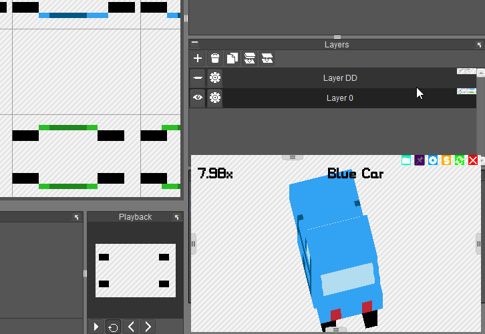Click the Layers panel title
Screen dimensions: 485x334
[x=337, y=45]
